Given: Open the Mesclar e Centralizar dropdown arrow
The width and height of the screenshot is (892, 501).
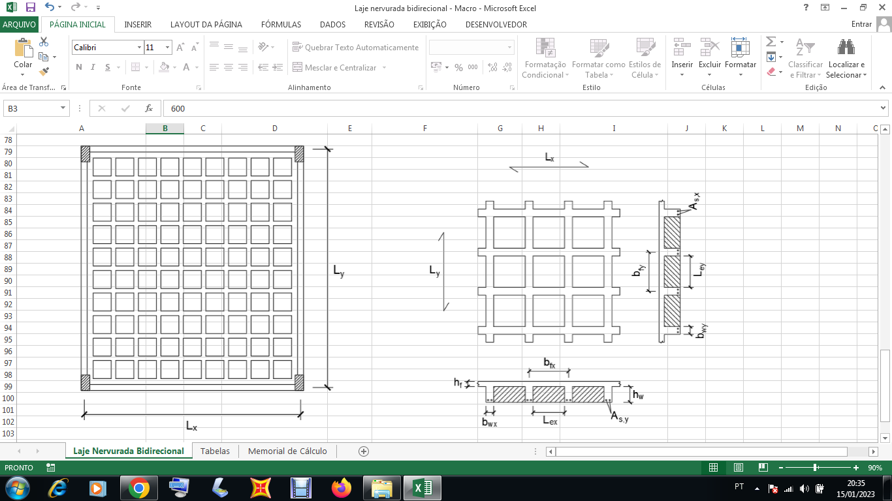Looking at the screenshot, I should (385, 67).
